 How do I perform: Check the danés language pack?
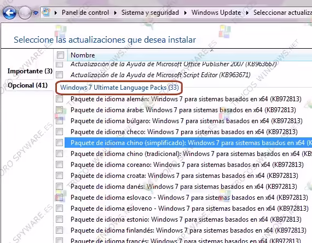[59, 187]
